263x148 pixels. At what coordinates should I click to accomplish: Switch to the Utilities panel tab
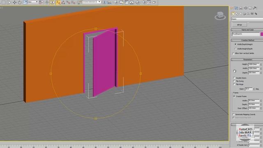pos(255,8)
